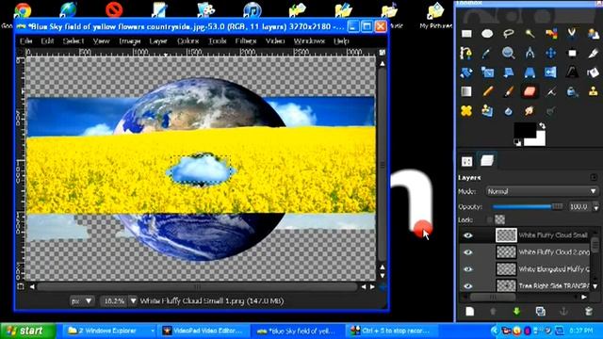Select the Perspective Clone tool

[487, 111]
